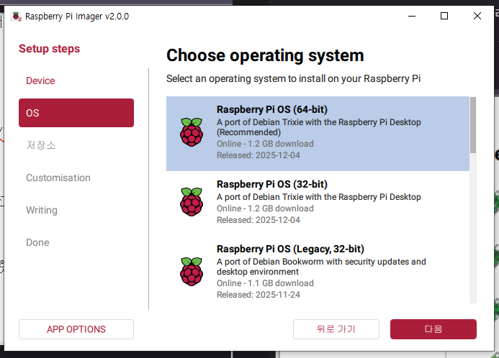
Task: Select the OS step in the sidebar
Action: pos(76,113)
